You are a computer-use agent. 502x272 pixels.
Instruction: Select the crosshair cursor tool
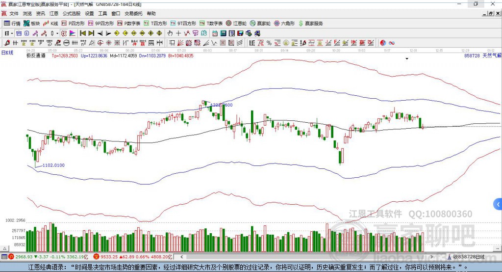tap(178, 33)
